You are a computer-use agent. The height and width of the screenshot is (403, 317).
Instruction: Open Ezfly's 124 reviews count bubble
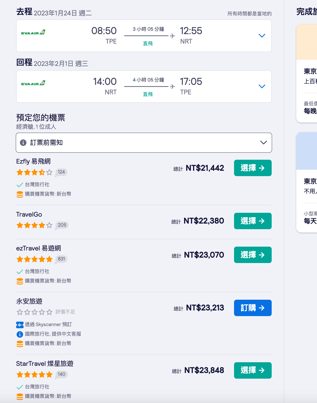tap(61, 172)
